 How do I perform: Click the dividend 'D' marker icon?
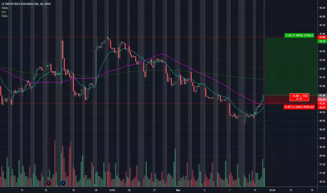point(63,183)
